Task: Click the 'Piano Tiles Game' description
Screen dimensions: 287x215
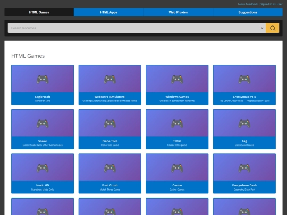Action: coord(110,145)
